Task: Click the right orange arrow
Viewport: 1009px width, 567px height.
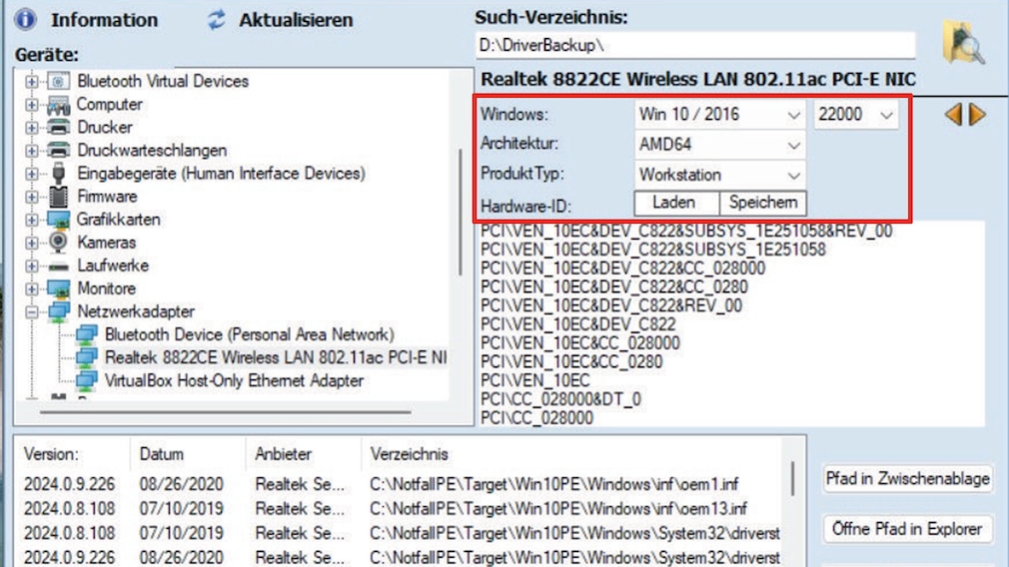Action: tap(978, 115)
